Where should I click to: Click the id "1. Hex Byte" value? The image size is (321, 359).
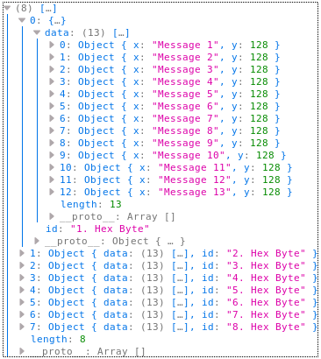[x=110, y=229]
